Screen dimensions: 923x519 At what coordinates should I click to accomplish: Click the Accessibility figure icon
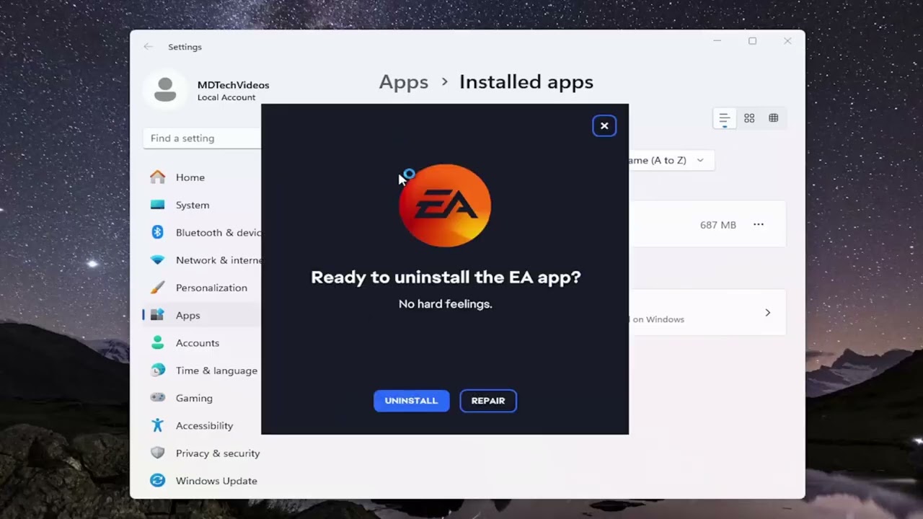coord(157,425)
